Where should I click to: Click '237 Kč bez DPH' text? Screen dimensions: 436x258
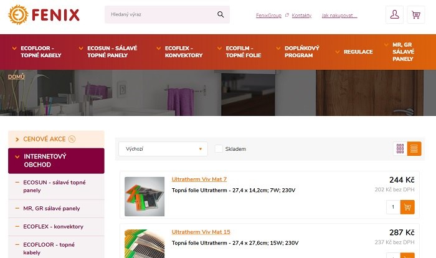[x=394, y=242]
